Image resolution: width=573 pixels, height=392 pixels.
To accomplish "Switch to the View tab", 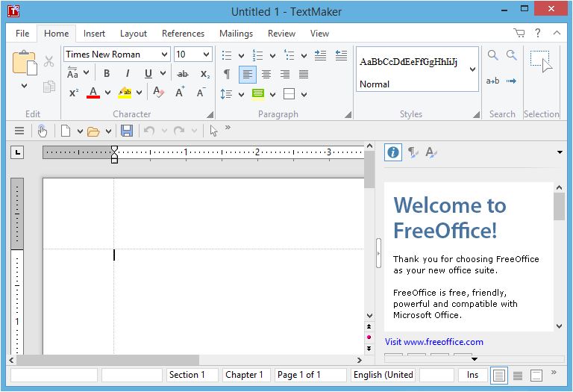I will tap(319, 34).
